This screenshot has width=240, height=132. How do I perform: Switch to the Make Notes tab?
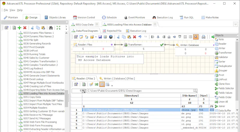click(x=210, y=17)
